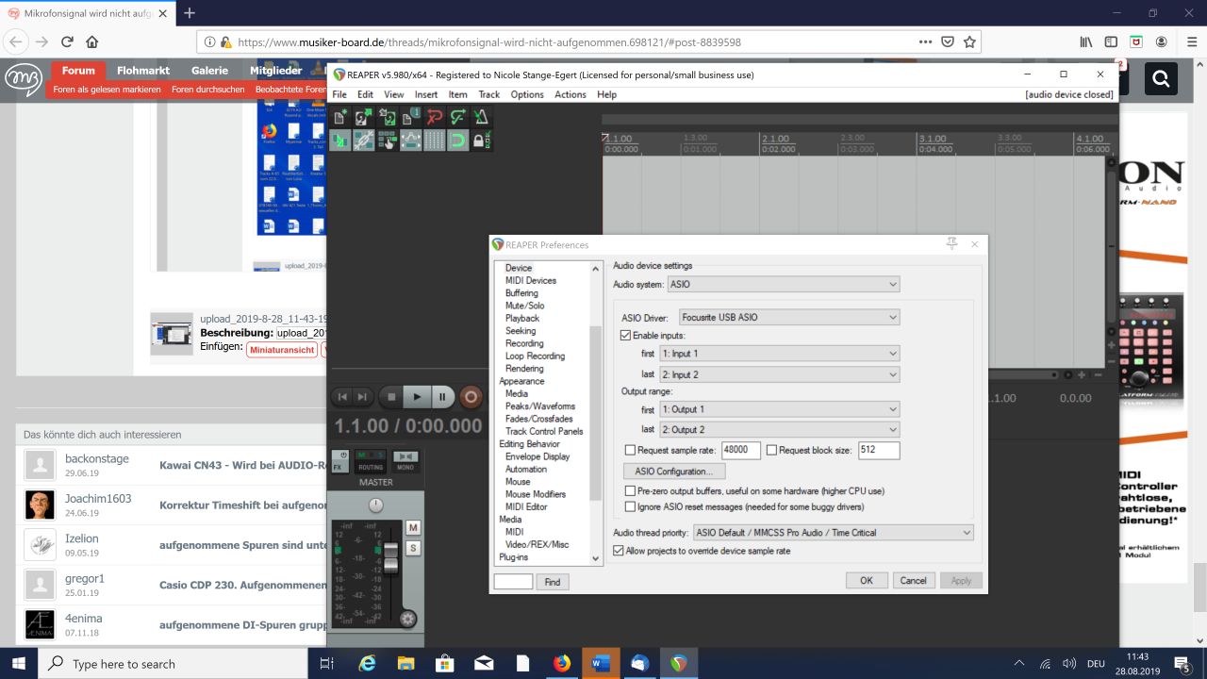
Task: Toggle locking padlock icon
Action: pos(482,141)
